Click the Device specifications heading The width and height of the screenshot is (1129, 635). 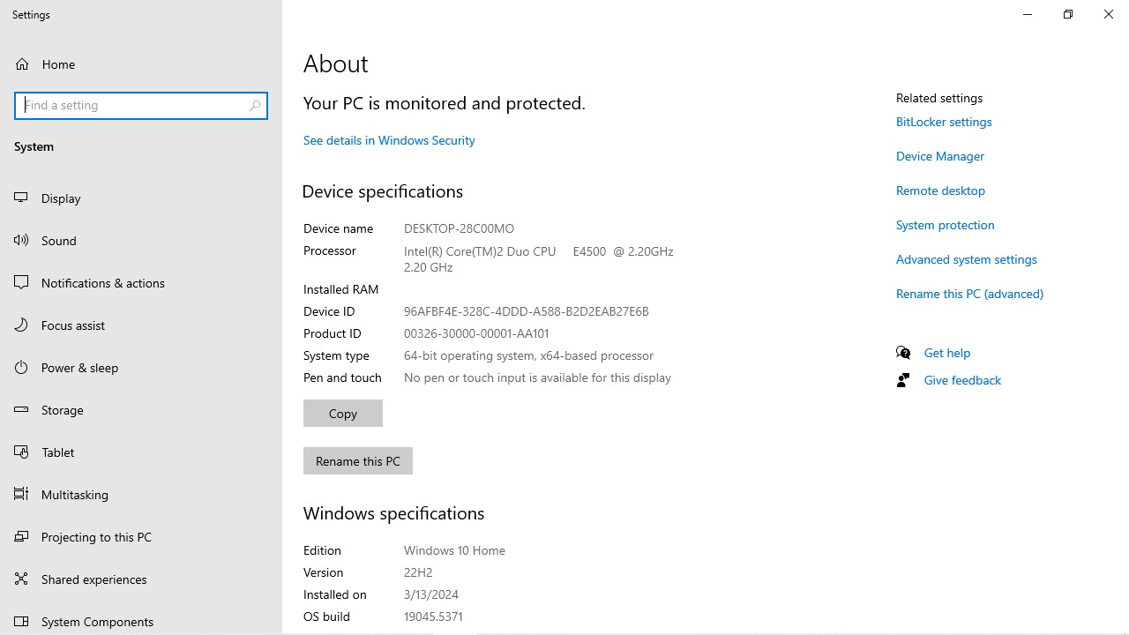tap(383, 191)
